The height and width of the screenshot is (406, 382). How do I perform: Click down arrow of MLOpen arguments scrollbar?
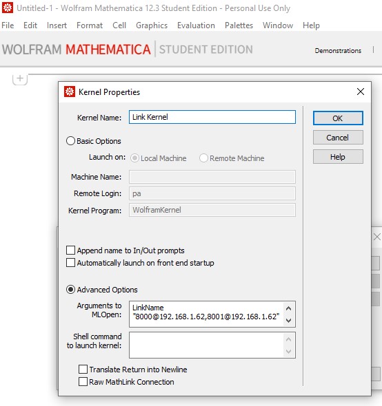point(289,320)
